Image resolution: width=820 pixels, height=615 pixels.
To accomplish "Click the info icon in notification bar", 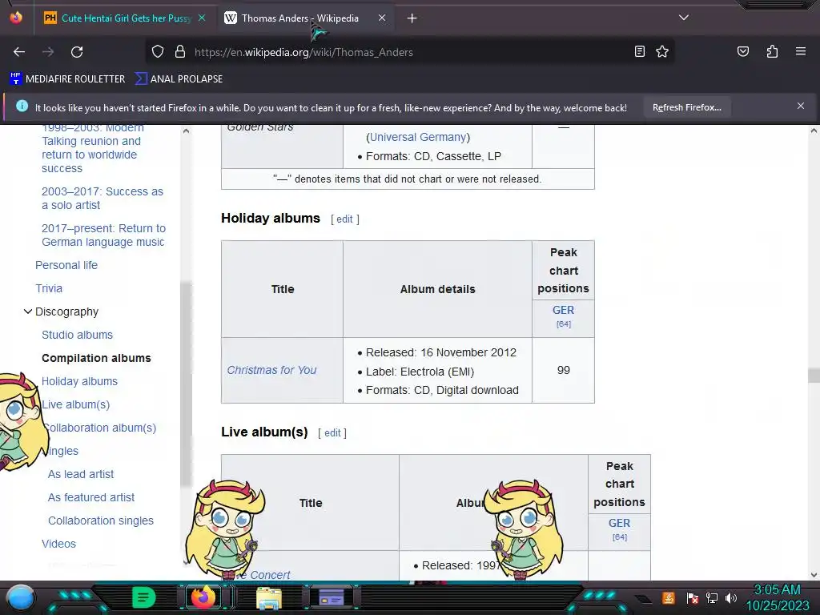I will pos(22,107).
